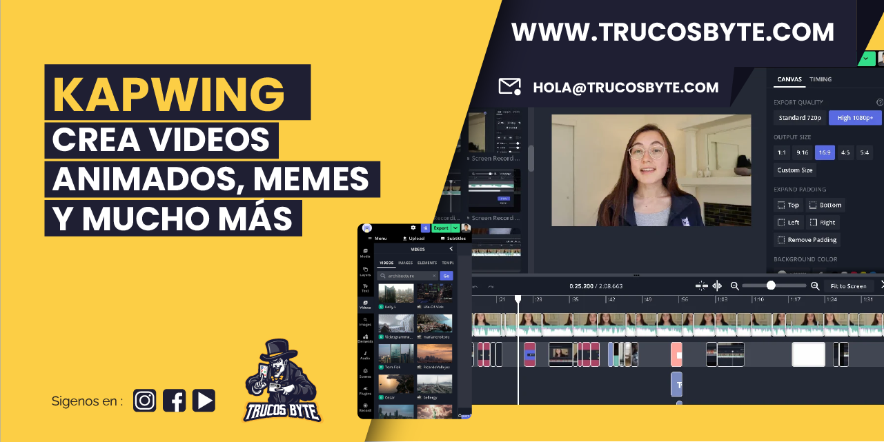This screenshot has width=884, height=442.
Task: Open the Plugins sidebar icon
Action: (365, 390)
